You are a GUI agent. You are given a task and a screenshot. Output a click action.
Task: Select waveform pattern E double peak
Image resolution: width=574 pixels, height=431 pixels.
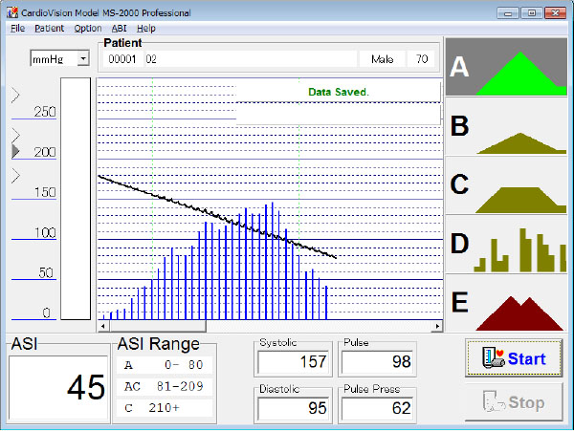pos(506,303)
